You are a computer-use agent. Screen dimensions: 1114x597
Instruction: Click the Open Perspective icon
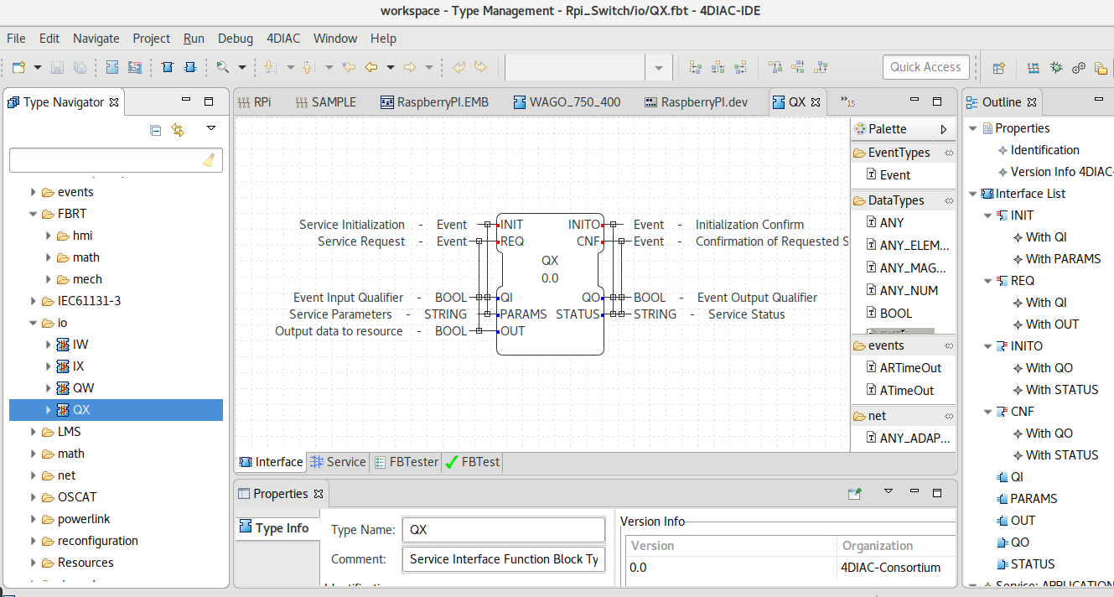tap(999, 67)
